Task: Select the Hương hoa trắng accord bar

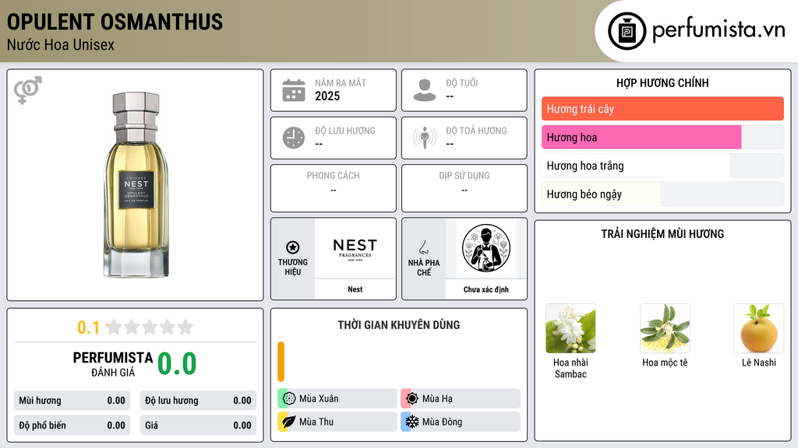Action: point(662,166)
